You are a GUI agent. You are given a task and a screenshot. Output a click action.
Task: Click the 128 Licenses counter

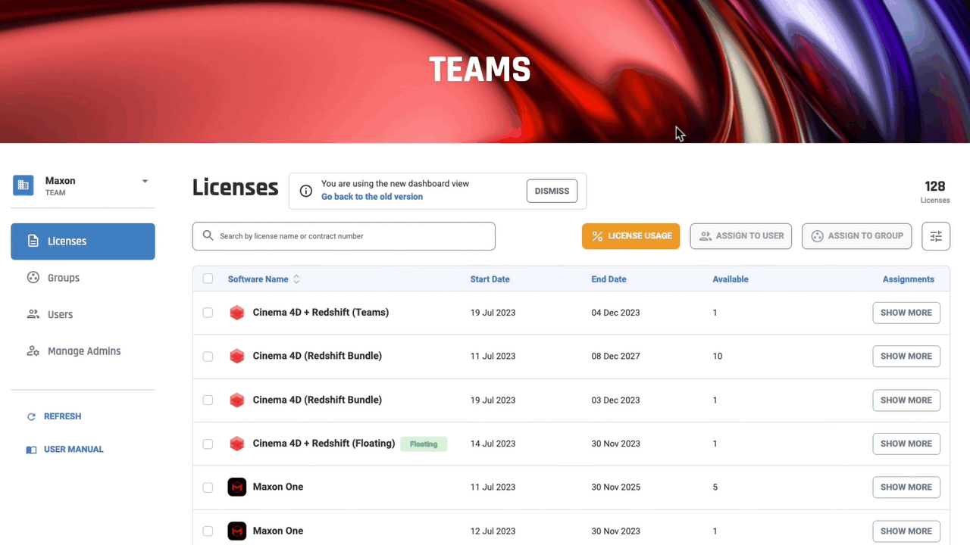935,192
